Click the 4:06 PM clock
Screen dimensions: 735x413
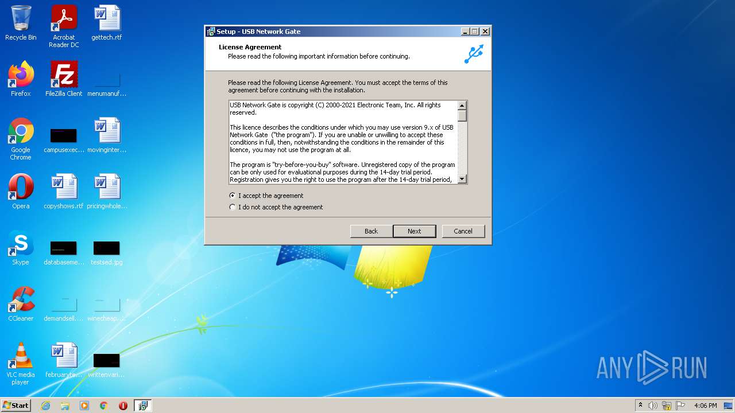(705, 406)
